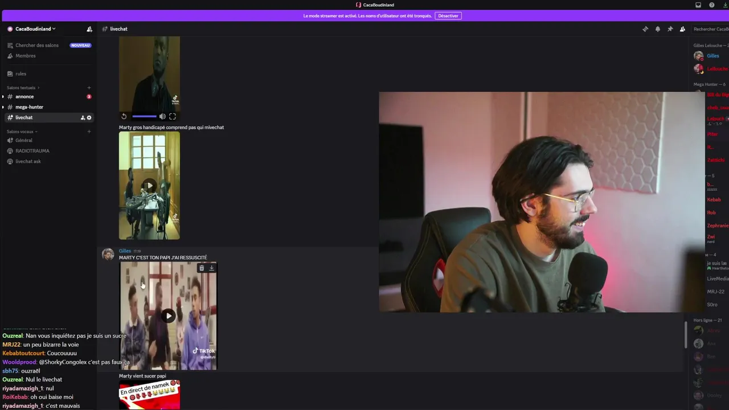Click the 'Gilles Lelouche' role group header
Screen dimensions: 729x410
point(710,46)
